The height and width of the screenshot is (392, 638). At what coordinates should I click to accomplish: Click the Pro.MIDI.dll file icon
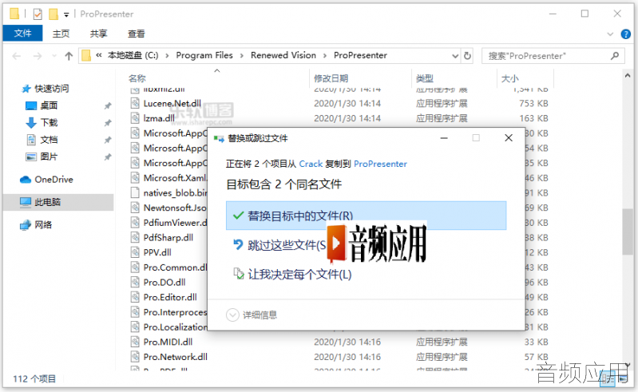[135, 342]
